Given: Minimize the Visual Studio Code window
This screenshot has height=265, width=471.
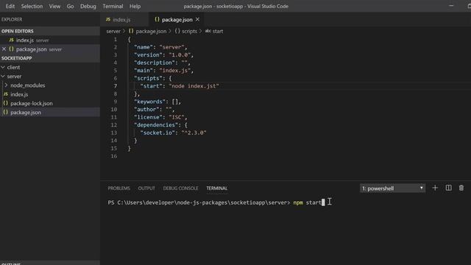Looking at the screenshot, I should tap(451, 6).
